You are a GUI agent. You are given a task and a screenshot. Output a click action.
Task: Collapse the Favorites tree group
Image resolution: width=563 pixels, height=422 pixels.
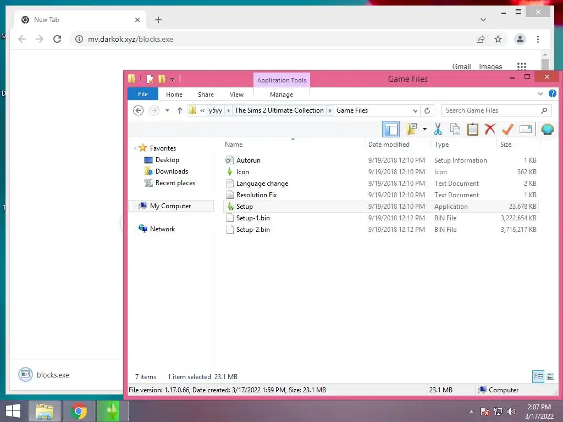[x=135, y=148]
